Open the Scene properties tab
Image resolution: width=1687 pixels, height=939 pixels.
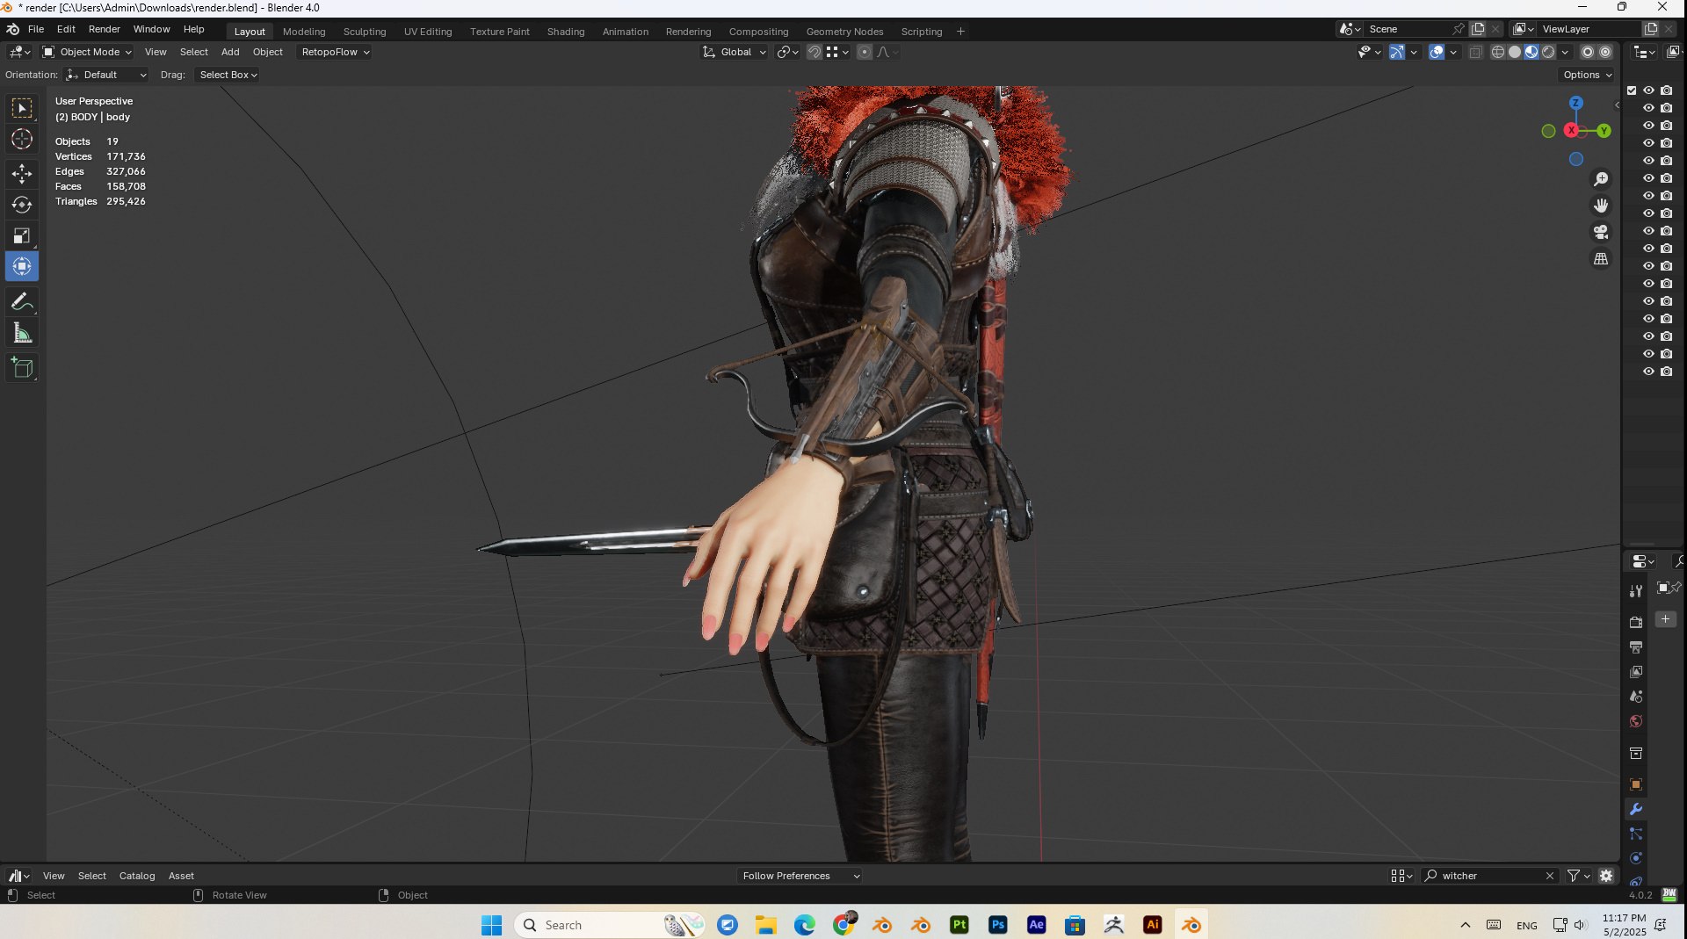pyautogui.click(x=1636, y=697)
